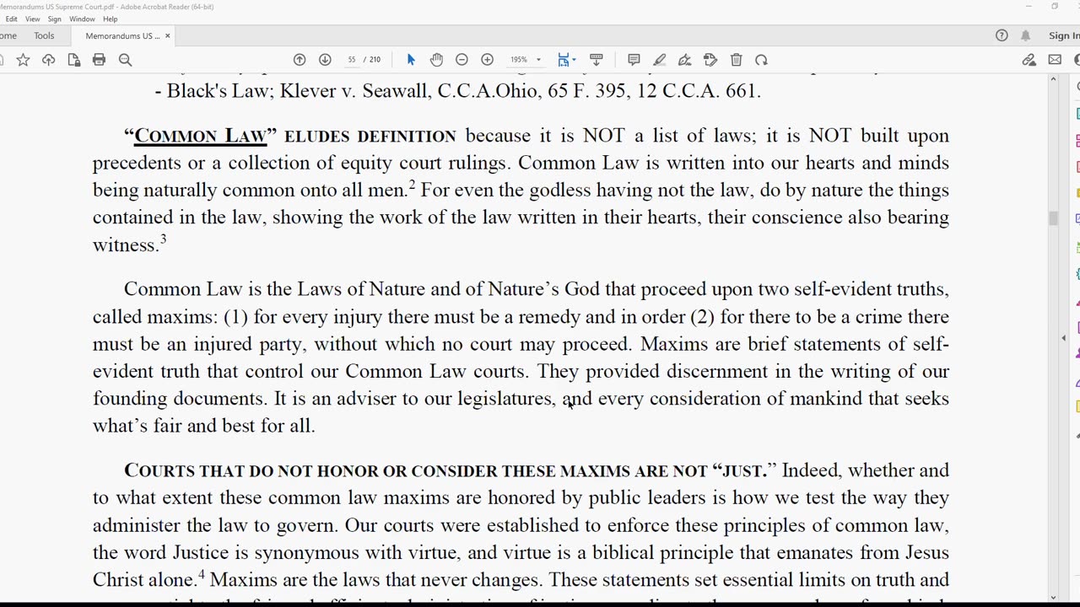Rotate the view with the circular arrow icon
1080x607 pixels.
[761, 60]
